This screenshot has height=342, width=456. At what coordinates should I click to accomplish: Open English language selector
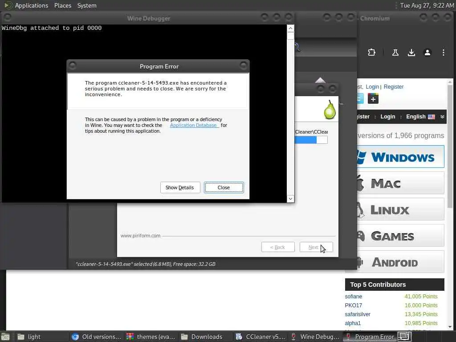420,117
